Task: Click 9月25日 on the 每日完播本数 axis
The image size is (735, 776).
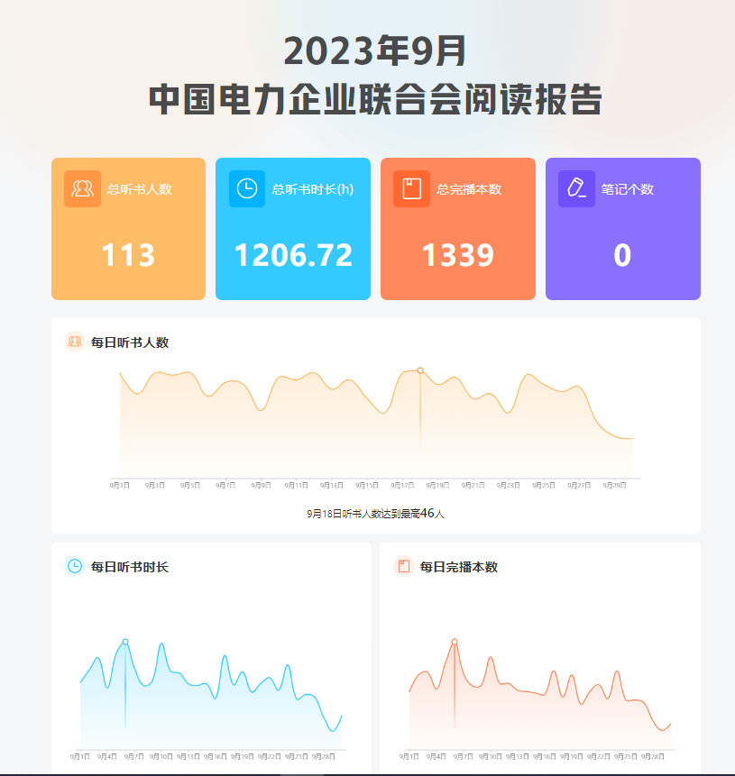Action: point(626,757)
